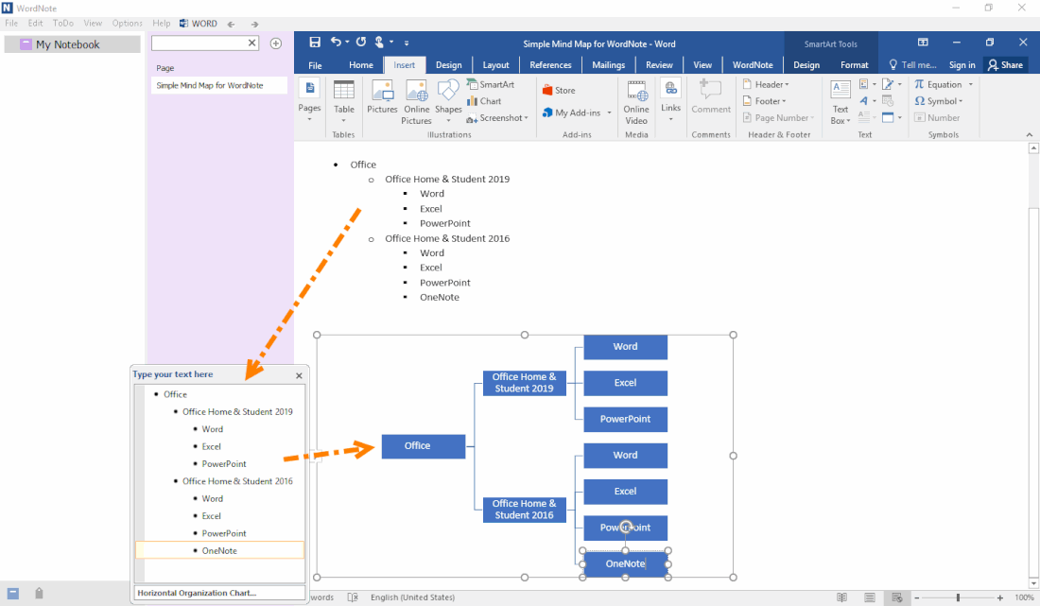
Task: Open SmartArt Tools Format tab
Action: point(855,65)
